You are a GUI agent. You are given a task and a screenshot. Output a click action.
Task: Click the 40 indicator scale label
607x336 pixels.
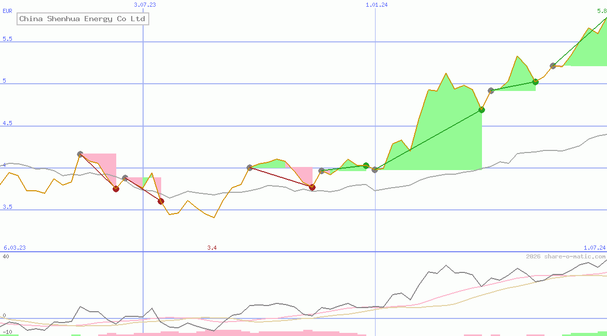point(5,256)
